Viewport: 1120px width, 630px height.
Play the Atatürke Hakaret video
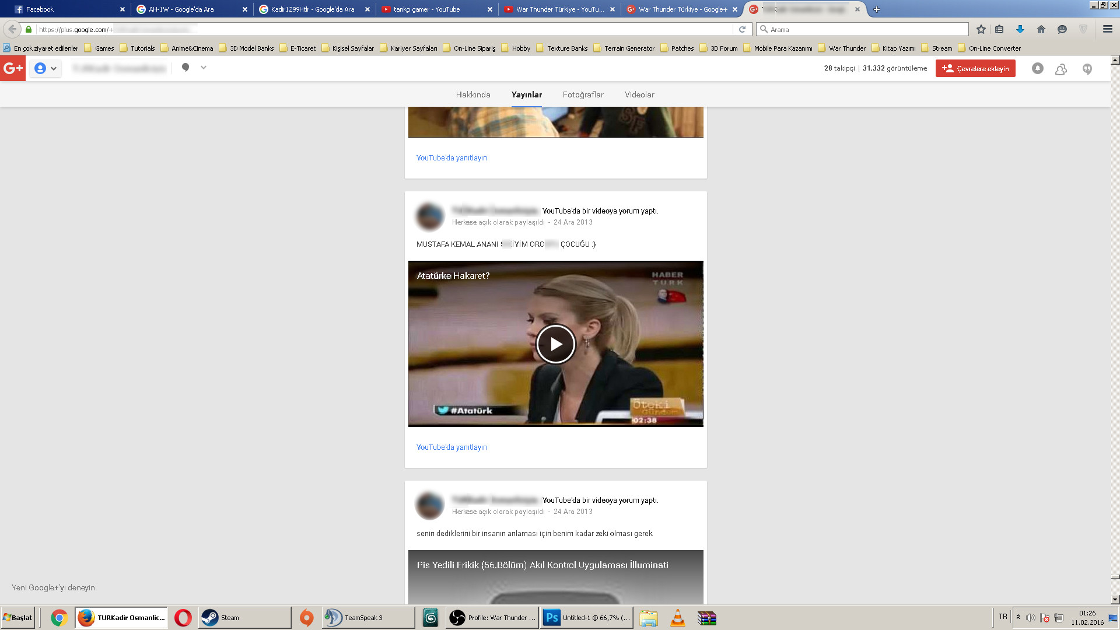click(x=555, y=344)
